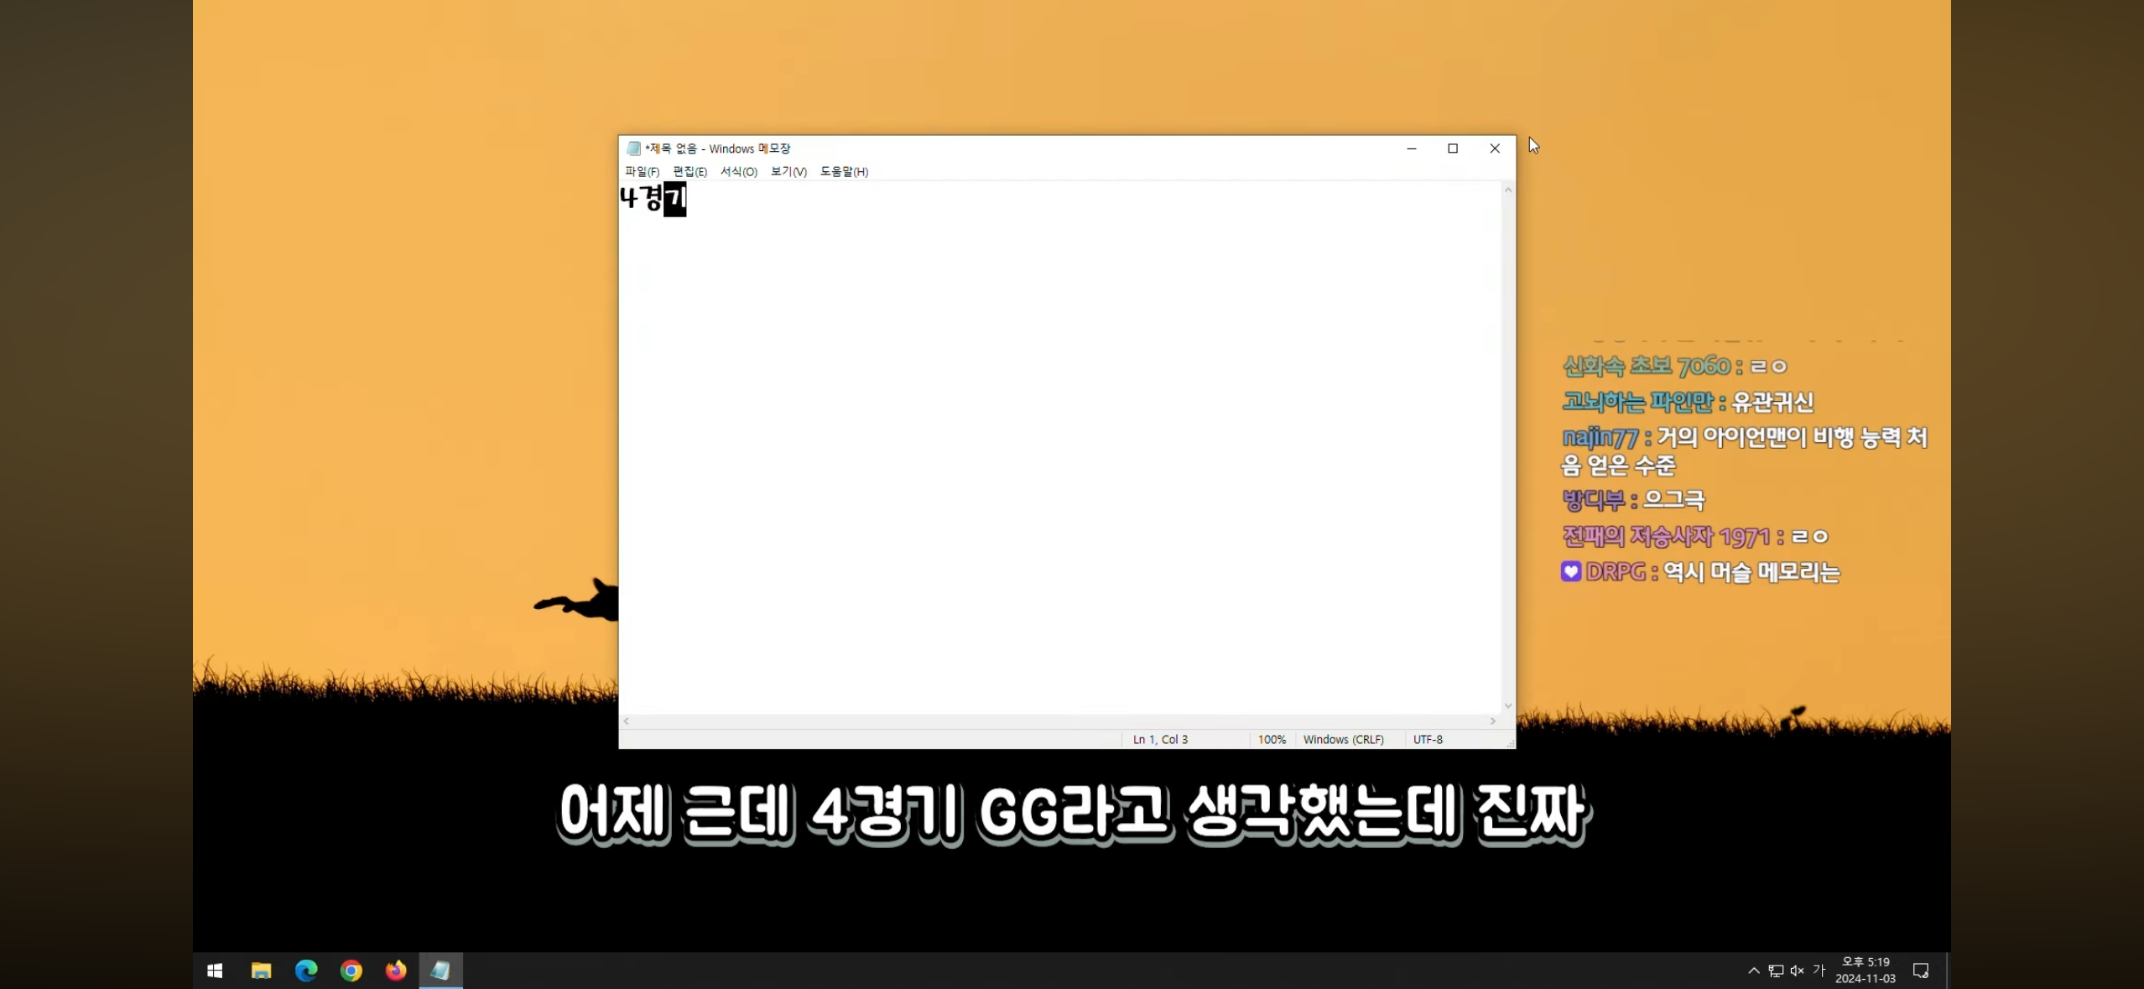Open the Windows Start menu
The width and height of the screenshot is (2144, 989).
215,971
